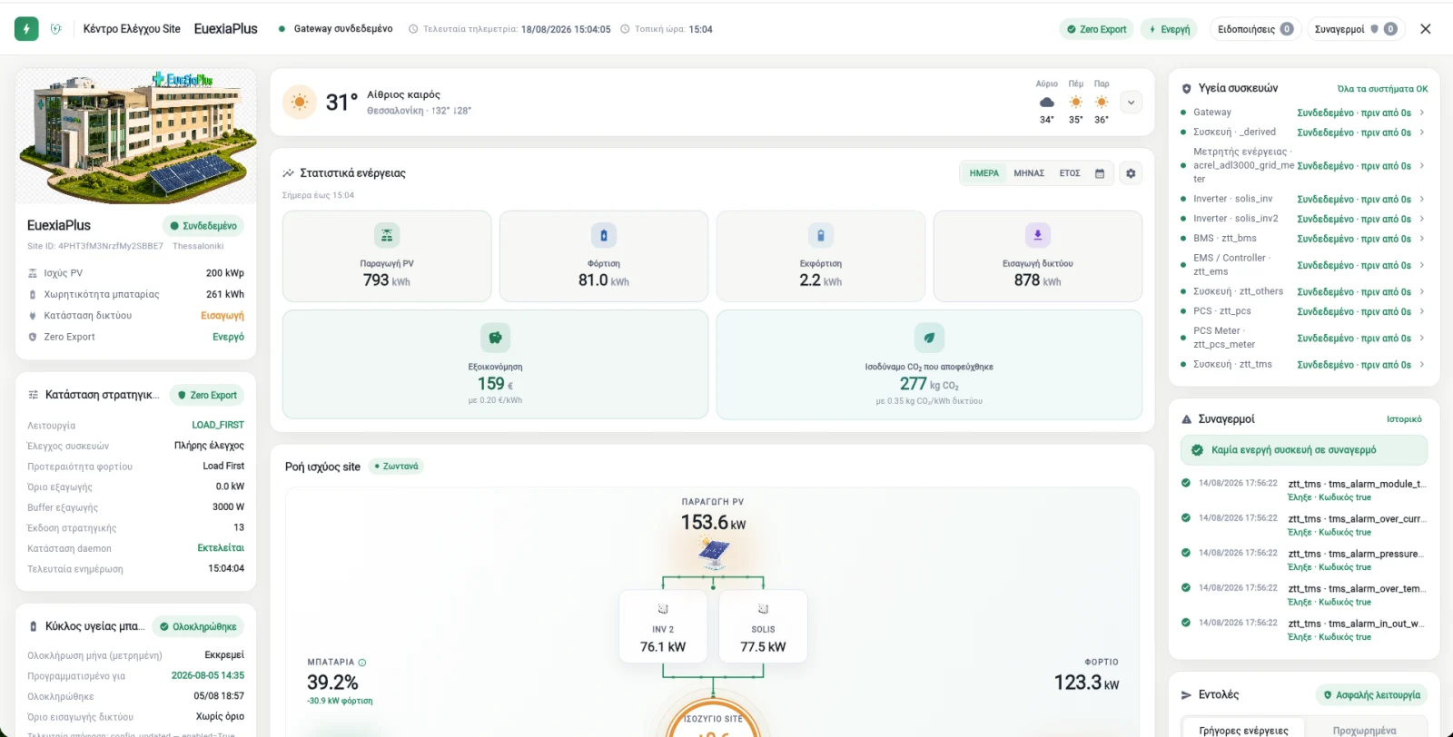Click the LOAD_FIRST mode value
The height and width of the screenshot is (737, 1453).
(x=218, y=425)
